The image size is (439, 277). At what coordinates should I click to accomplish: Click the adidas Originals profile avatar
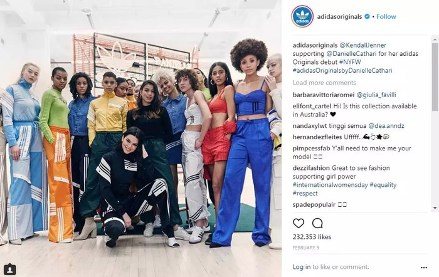[302, 16]
